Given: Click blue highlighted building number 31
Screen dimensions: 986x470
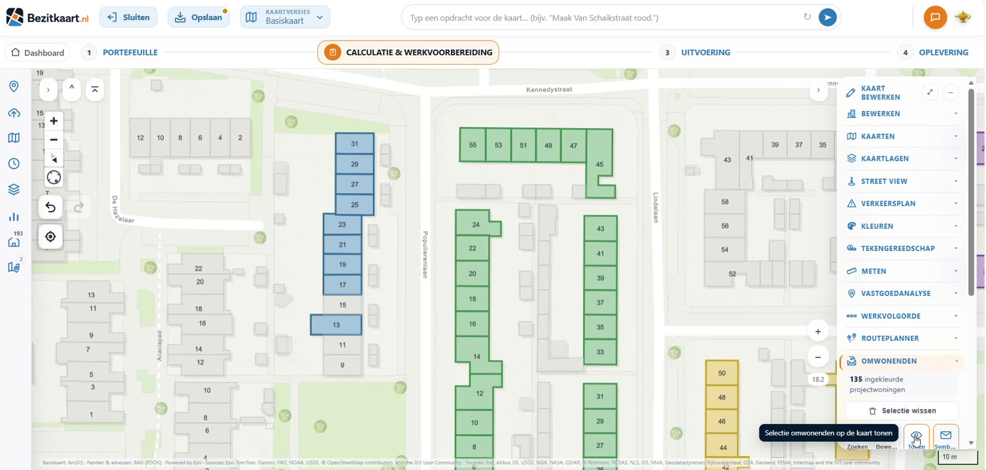Looking at the screenshot, I should coord(354,144).
